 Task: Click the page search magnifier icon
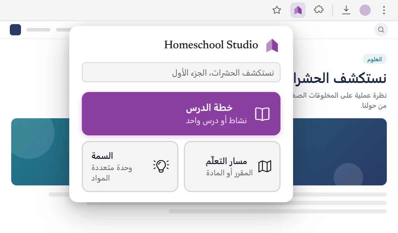pyautogui.click(x=381, y=30)
